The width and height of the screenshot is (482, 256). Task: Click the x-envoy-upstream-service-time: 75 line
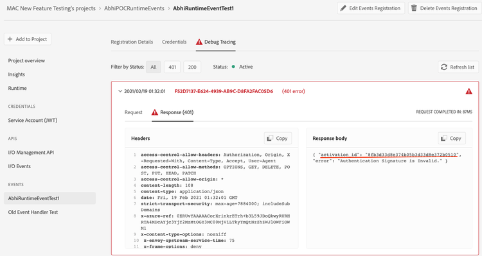coord(189,241)
